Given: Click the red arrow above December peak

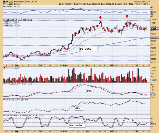Looking at the screenshot, I should pos(100,17).
